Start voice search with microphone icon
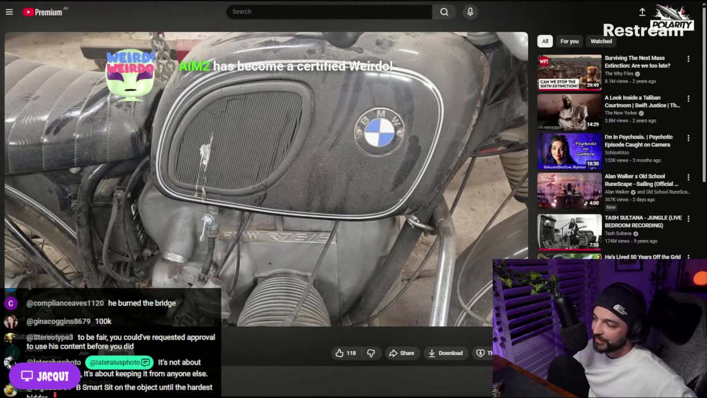707x398 pixels. coord(470,12)
